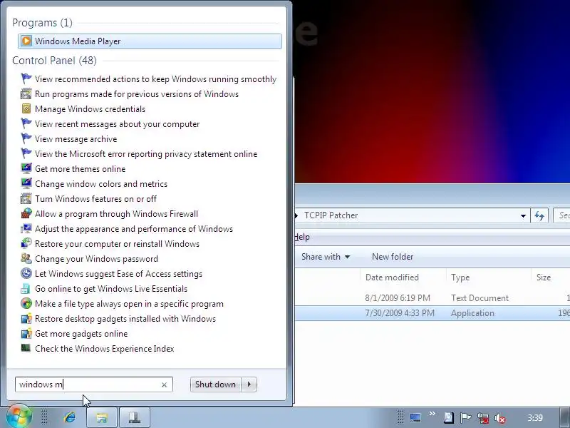The height and width of the screenshot is (428, 570).
Task: Click the third pinned taskbar application button
Action: pyautogui.click(x=135, y=417)
